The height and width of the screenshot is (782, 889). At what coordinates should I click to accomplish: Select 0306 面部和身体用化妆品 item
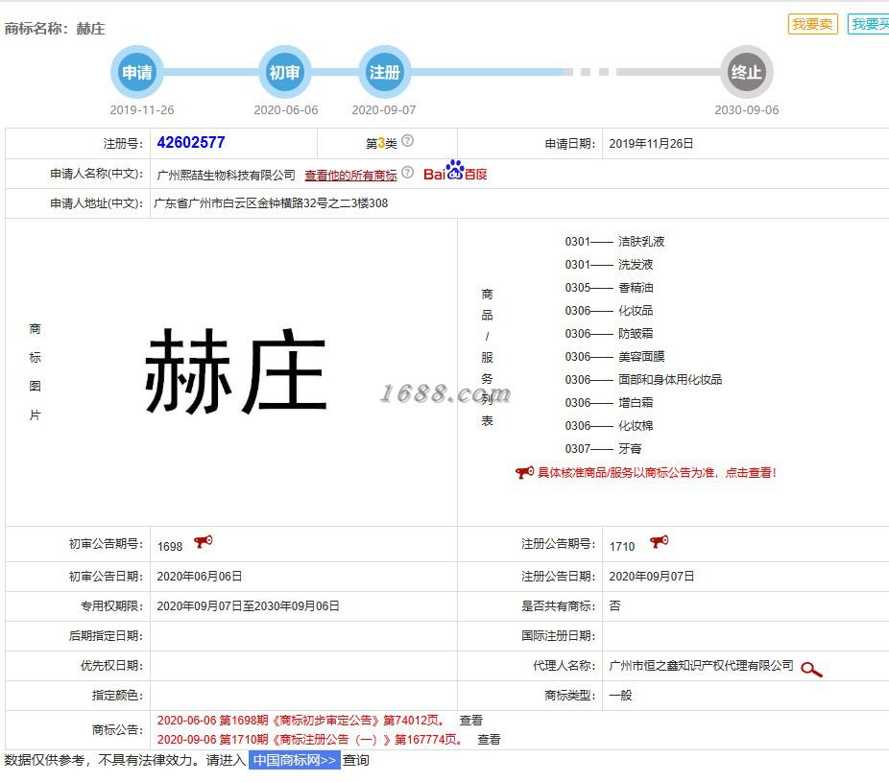click(x=643, y=380)
